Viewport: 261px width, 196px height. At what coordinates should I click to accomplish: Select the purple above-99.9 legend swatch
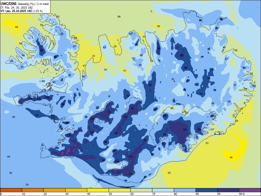click(250, 190)
